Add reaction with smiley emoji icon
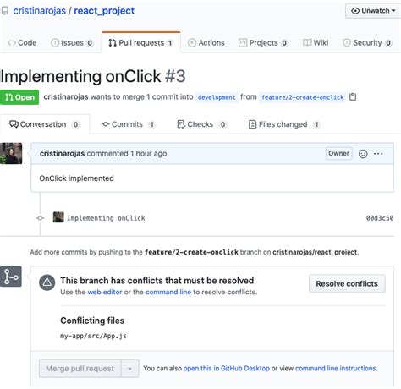 tap(363, 154)
